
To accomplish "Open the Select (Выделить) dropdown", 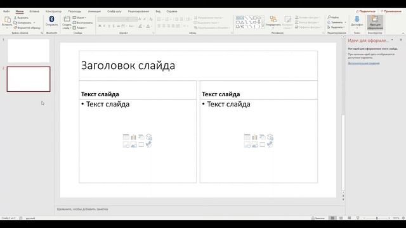I will [336, 27].
